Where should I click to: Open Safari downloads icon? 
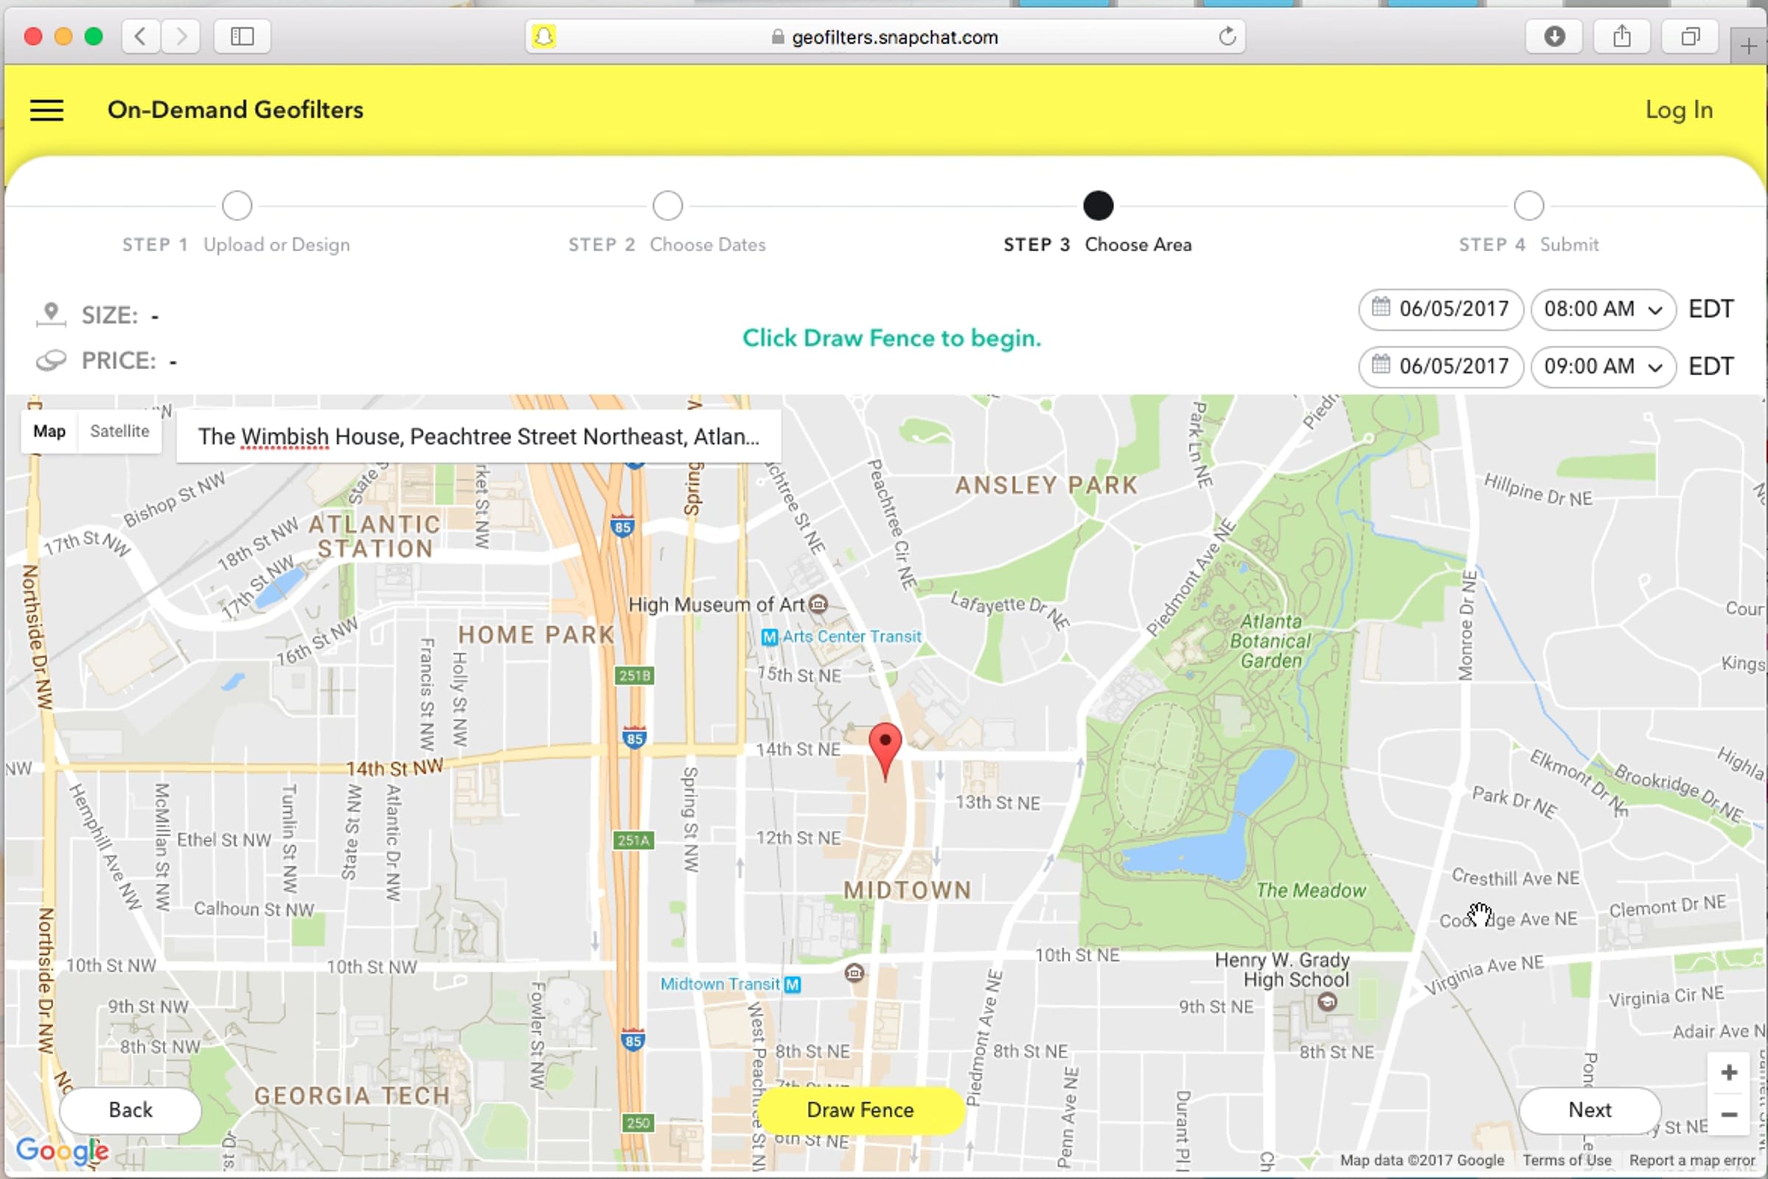1554,36
